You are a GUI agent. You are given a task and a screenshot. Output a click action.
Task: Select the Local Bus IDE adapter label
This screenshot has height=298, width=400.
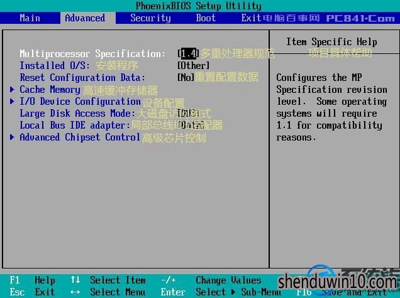pyautogui.click(x=75, y=125)
